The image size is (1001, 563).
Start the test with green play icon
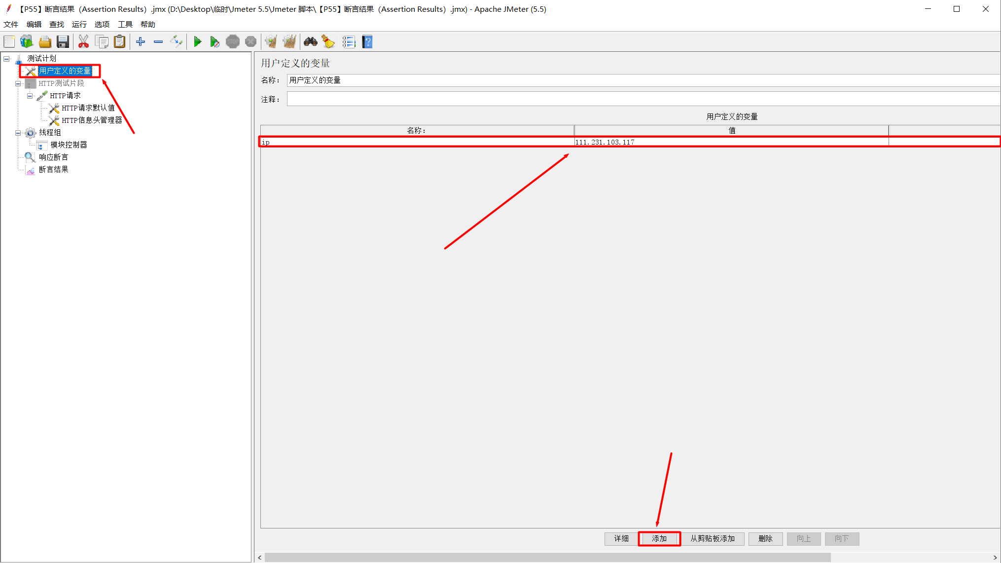click(x=197, y=42)
